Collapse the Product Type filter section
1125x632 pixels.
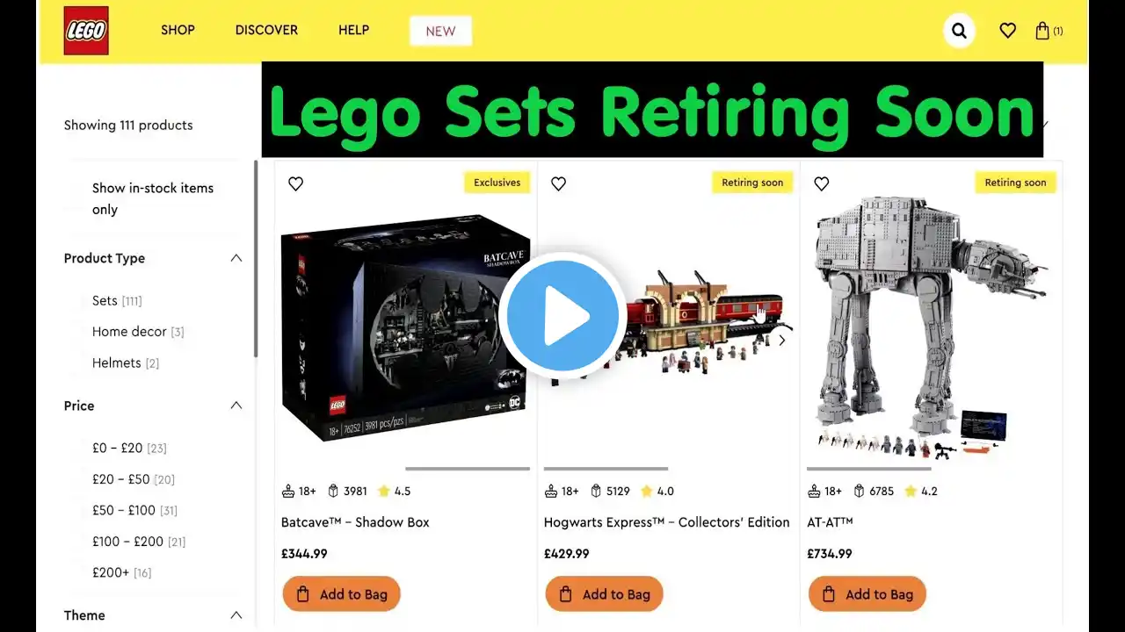click(236, 258)
